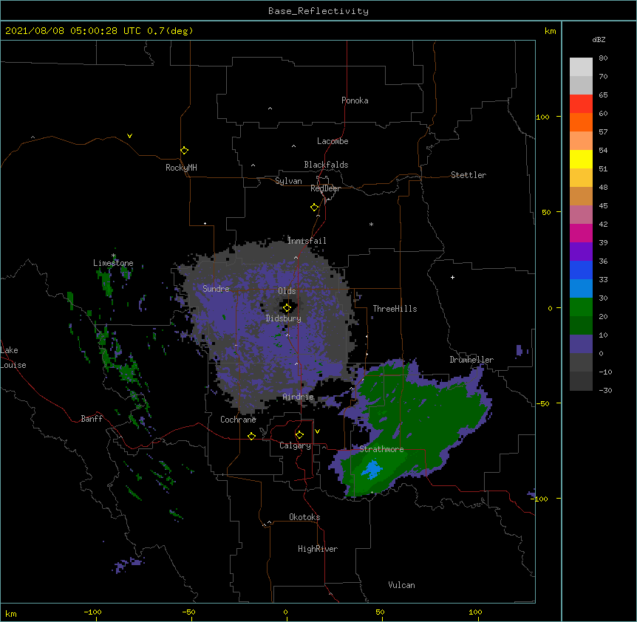Click the Drumheller label
The width and height of the screenshot is (637, 622).
tap(471, 360)
